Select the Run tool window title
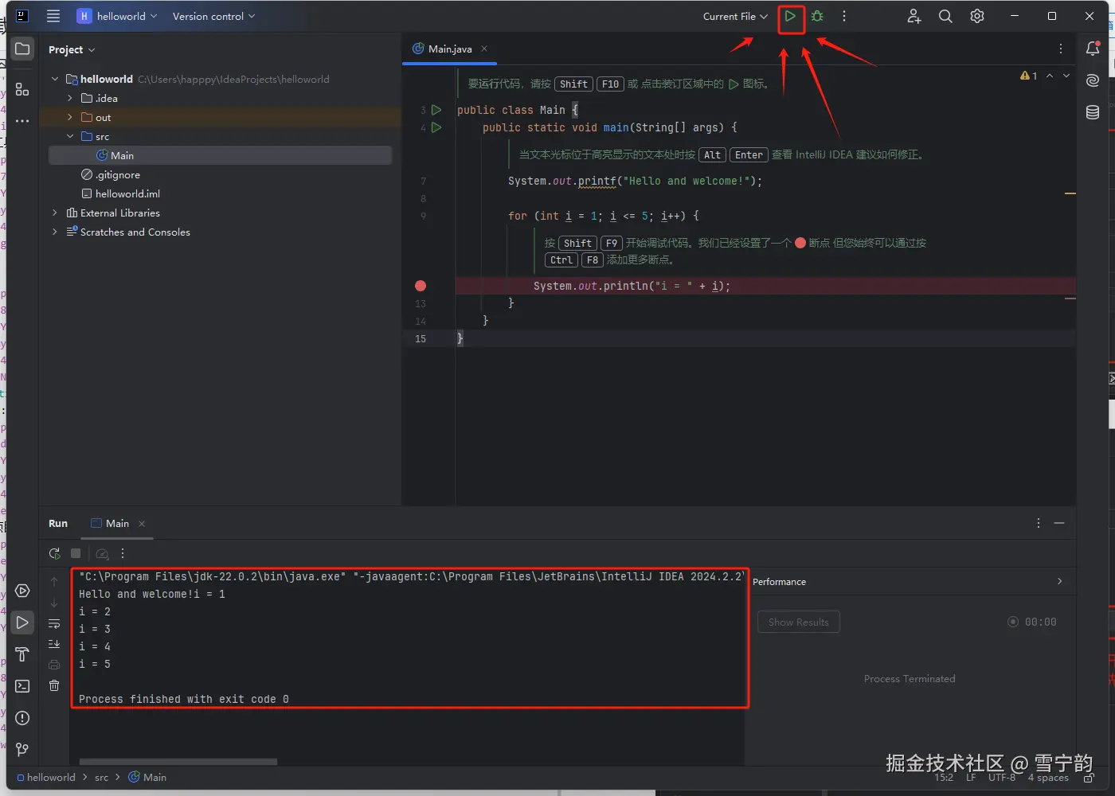1115x796 pixels. pyautogui.click(x=58, y=523)
